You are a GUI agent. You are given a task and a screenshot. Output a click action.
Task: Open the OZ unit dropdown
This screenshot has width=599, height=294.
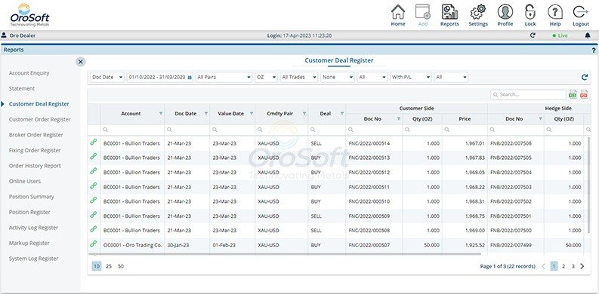click(x=267, y=77)
